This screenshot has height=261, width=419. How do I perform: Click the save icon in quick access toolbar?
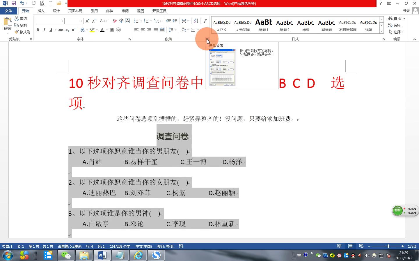(13, 3)
